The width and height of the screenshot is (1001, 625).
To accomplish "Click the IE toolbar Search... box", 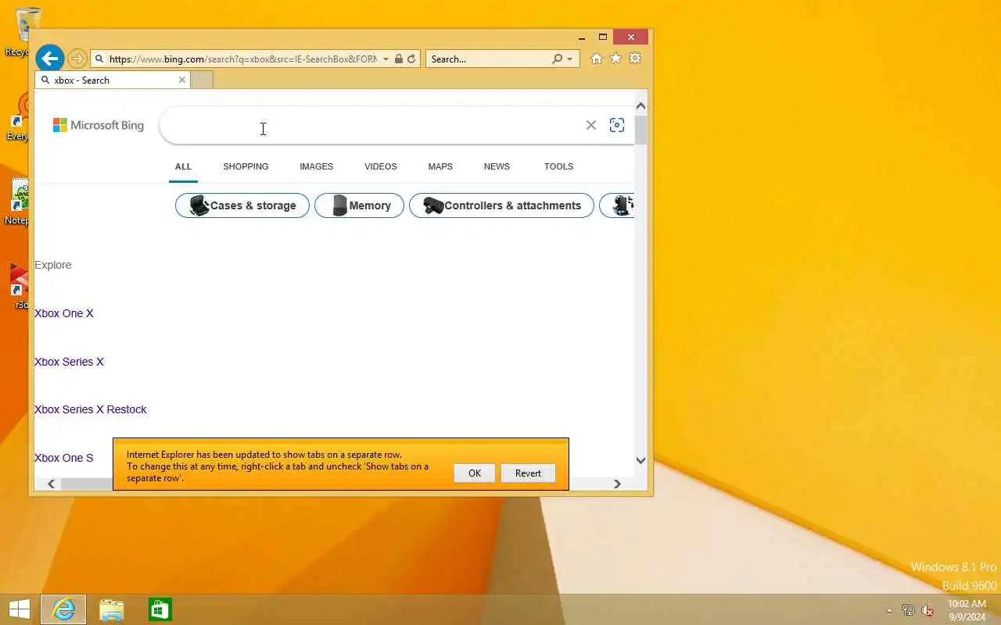I will [488, 59].
